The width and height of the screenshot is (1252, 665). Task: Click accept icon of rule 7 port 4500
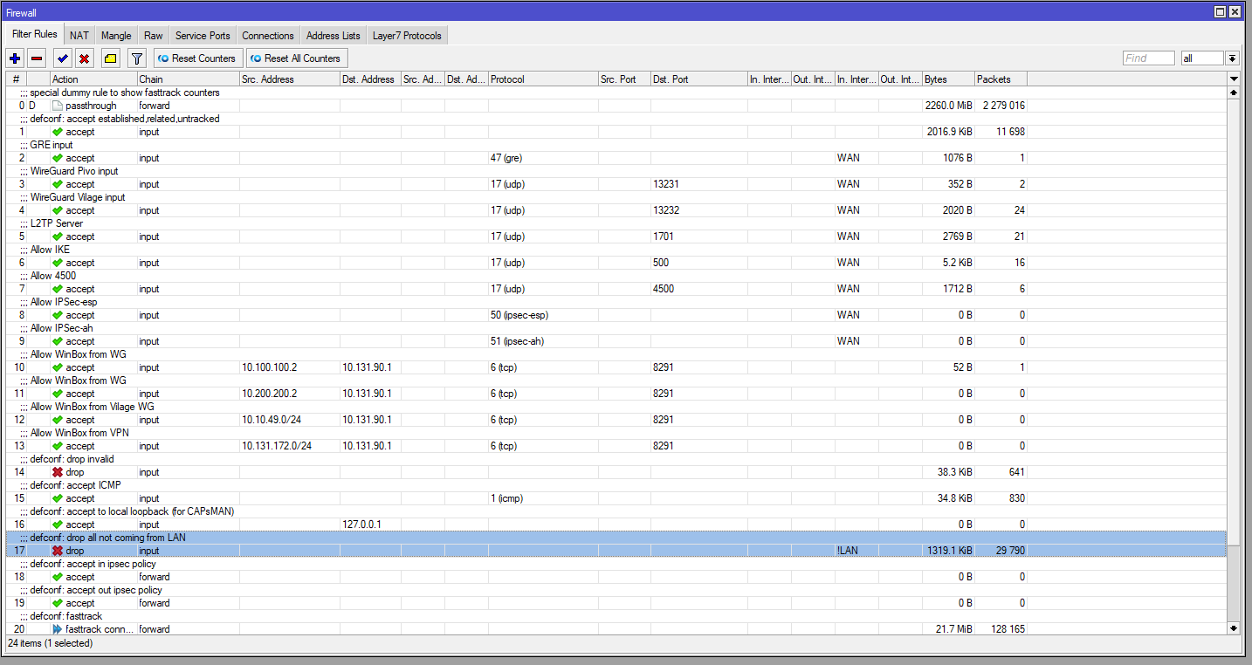[x=58, y=289]
